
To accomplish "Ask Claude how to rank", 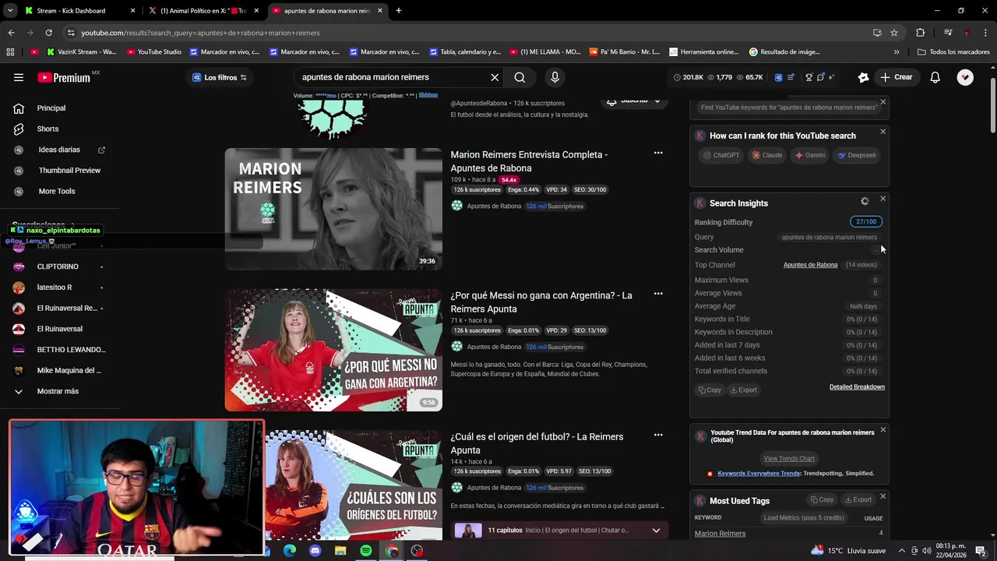I will (x=767, y=155).
